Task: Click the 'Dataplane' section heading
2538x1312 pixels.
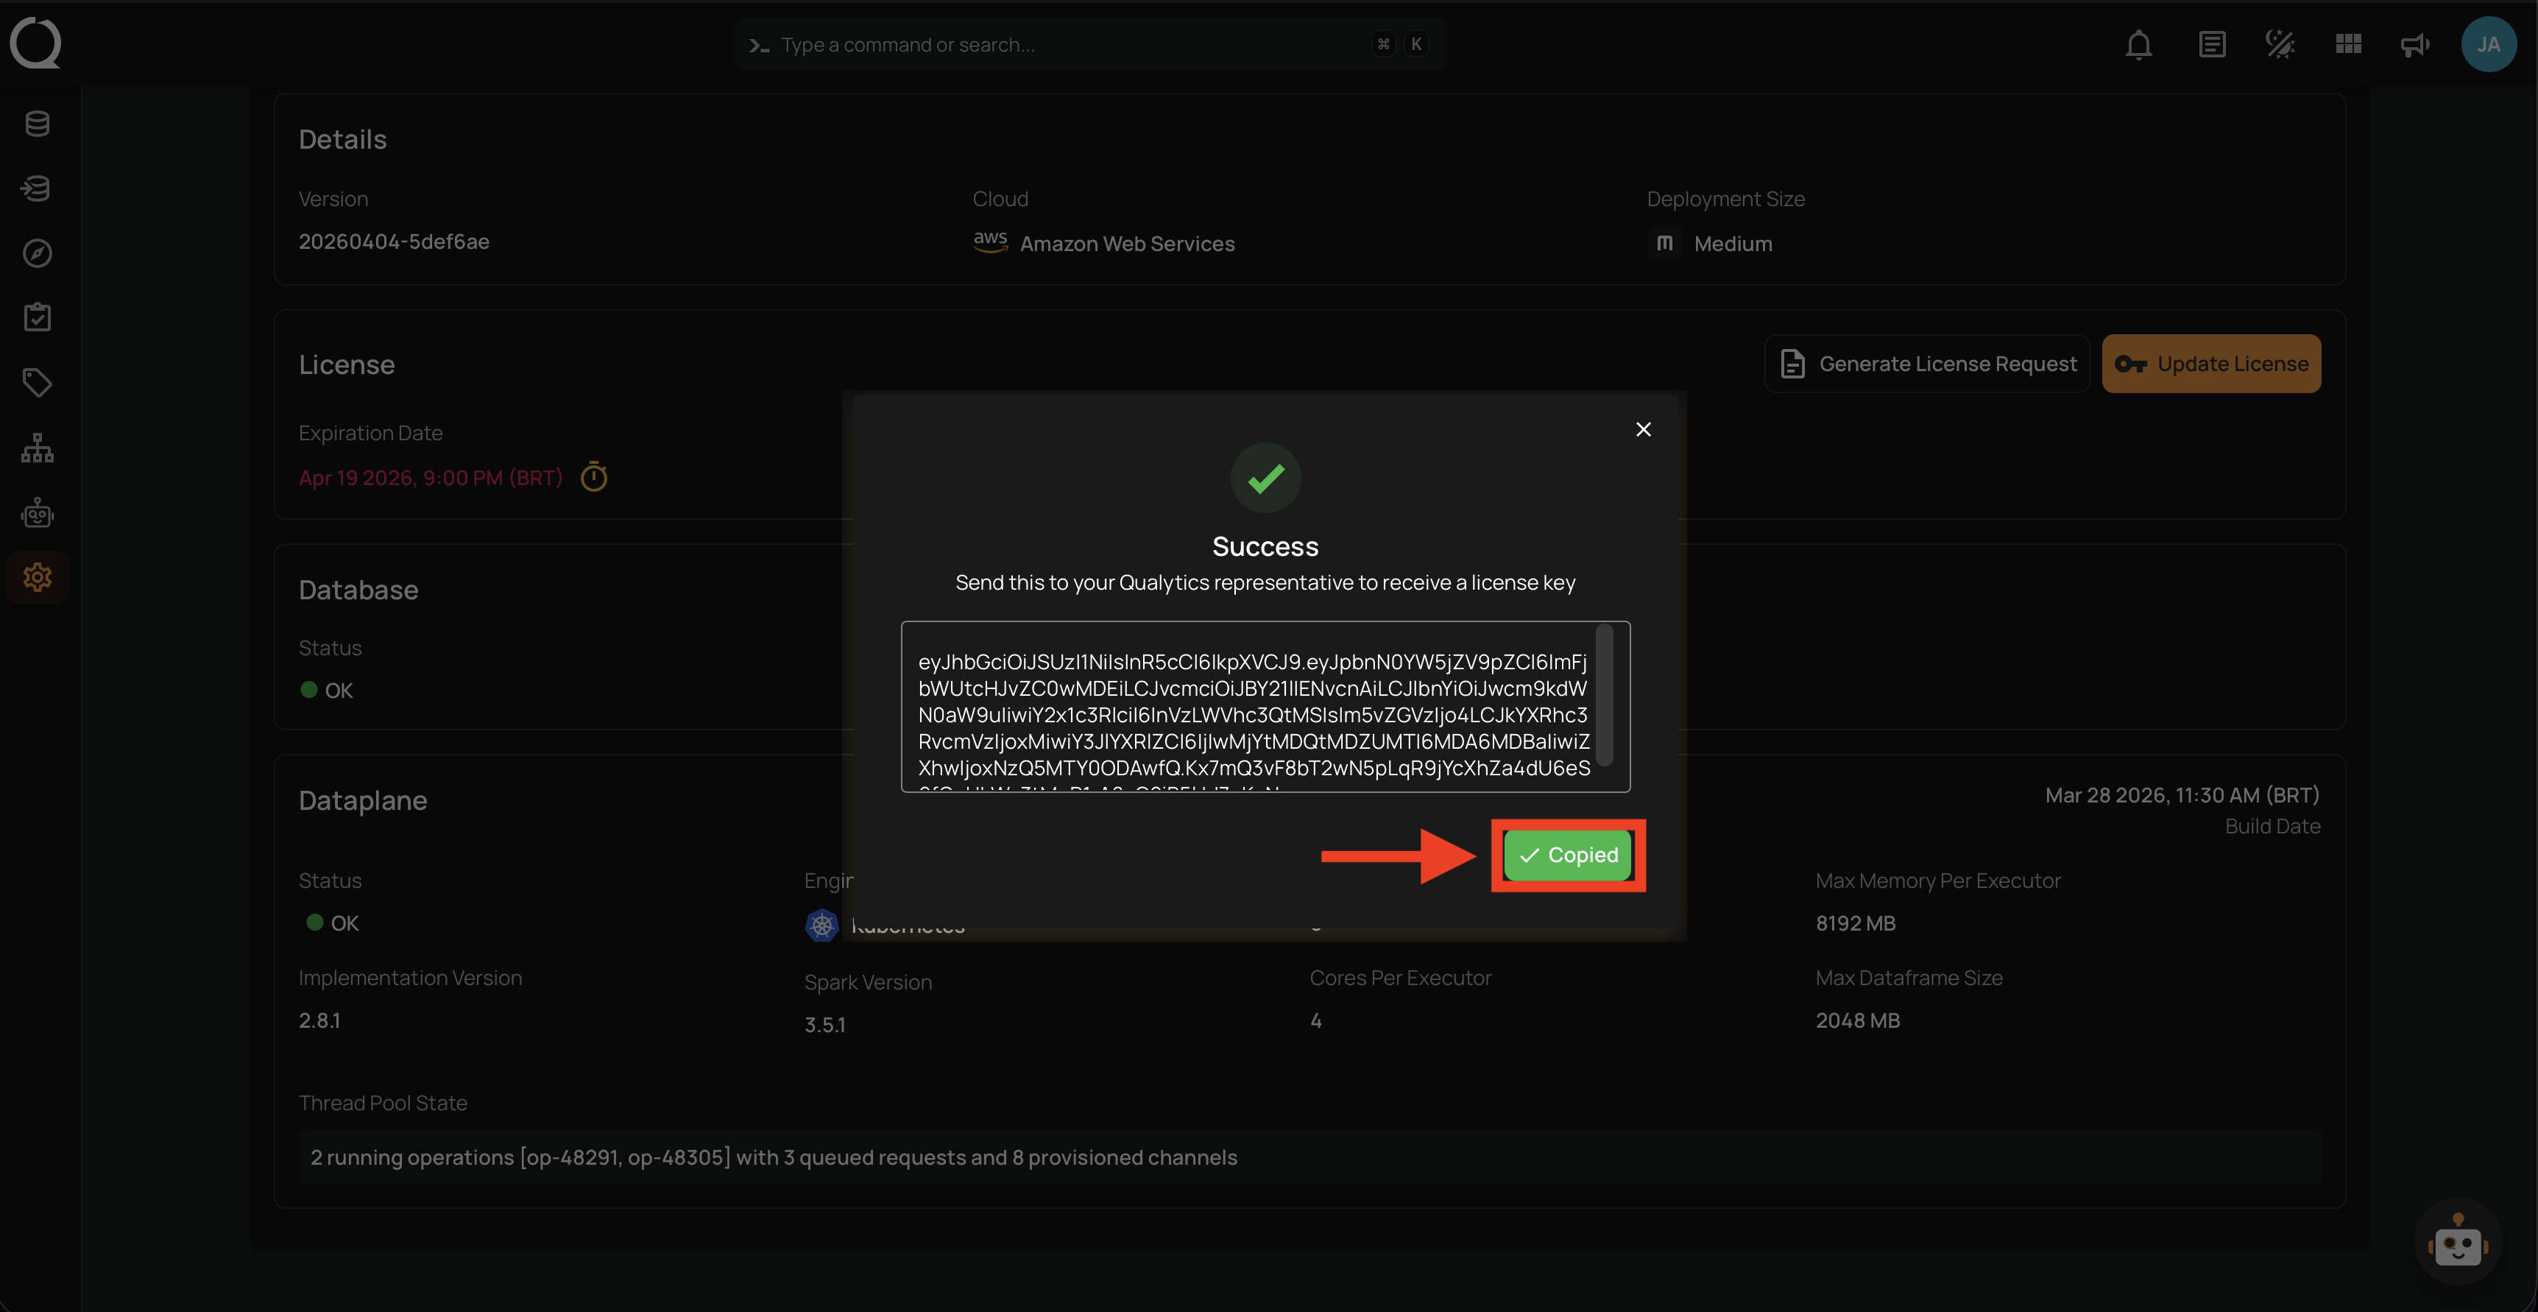Action: pos(363,800)
